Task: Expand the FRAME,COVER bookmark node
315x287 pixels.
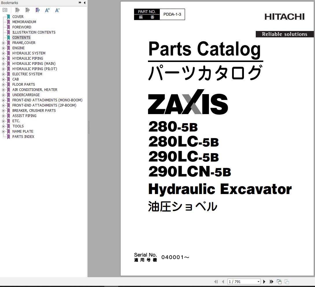Action: coord(3,43)
